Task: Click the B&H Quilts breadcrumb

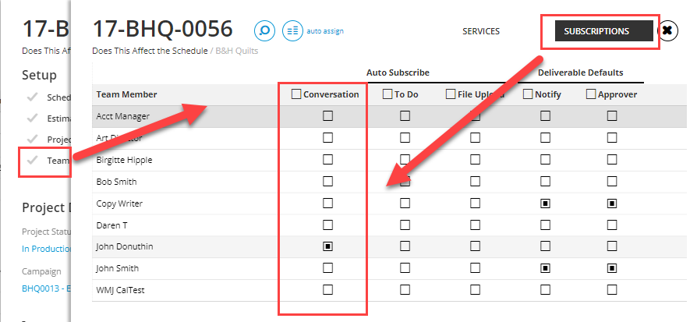Action: (x=237, y=51)
